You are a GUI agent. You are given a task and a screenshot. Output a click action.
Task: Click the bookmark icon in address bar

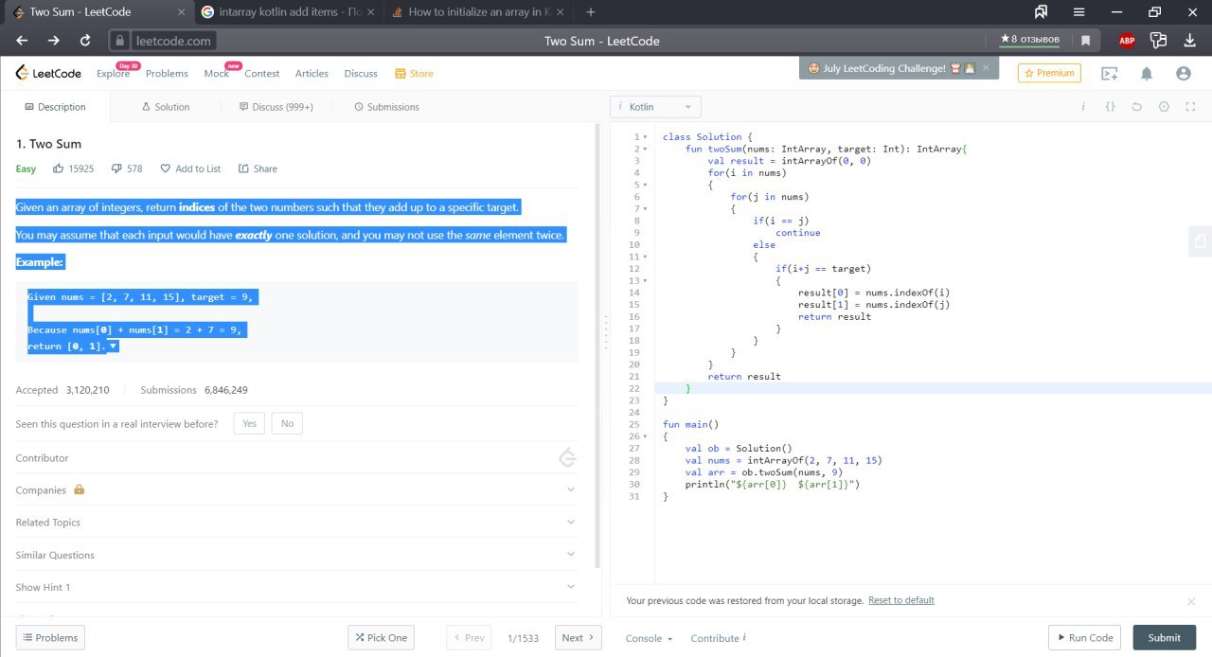(x=1085, y=41)
